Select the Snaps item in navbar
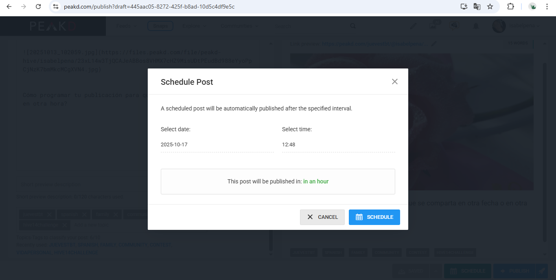This screenshot has width=556, height=280. 160,26
